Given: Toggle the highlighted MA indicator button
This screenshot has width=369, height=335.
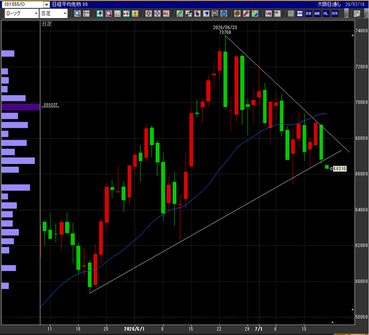Looking at the screenshot, I should (x=300, y=14).
